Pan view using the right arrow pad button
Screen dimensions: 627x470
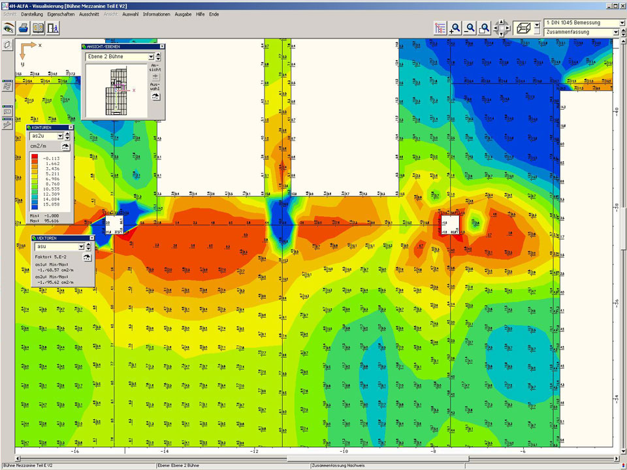[x=509, y=27]
